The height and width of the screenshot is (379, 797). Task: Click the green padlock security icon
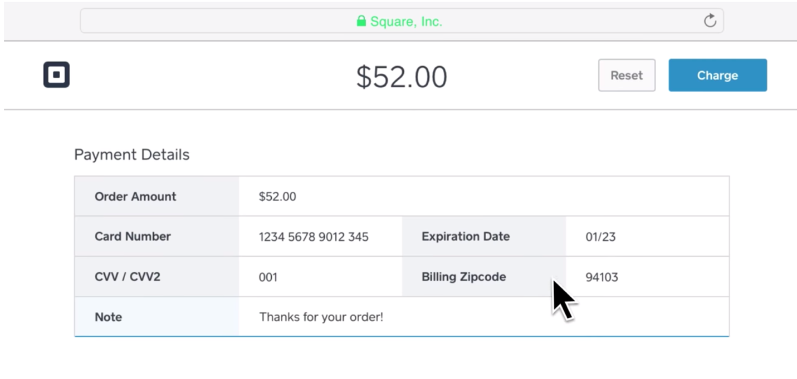pos(361,21)
